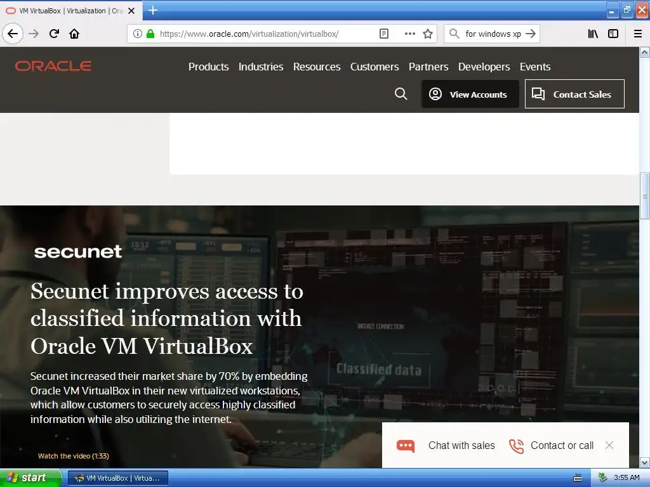Click the Oracle logo
This screenshot has height=487, width=650.
point(53,66)
